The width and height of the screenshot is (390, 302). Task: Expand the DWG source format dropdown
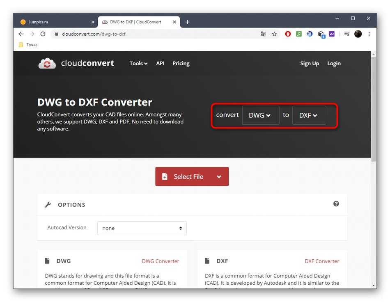[260, 115]
